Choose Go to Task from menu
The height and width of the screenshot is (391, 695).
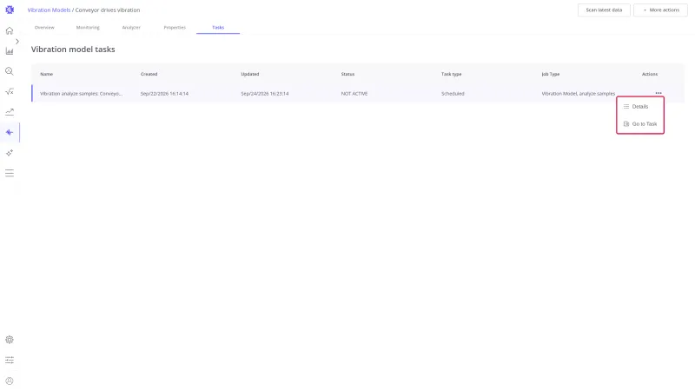point(640,123)
